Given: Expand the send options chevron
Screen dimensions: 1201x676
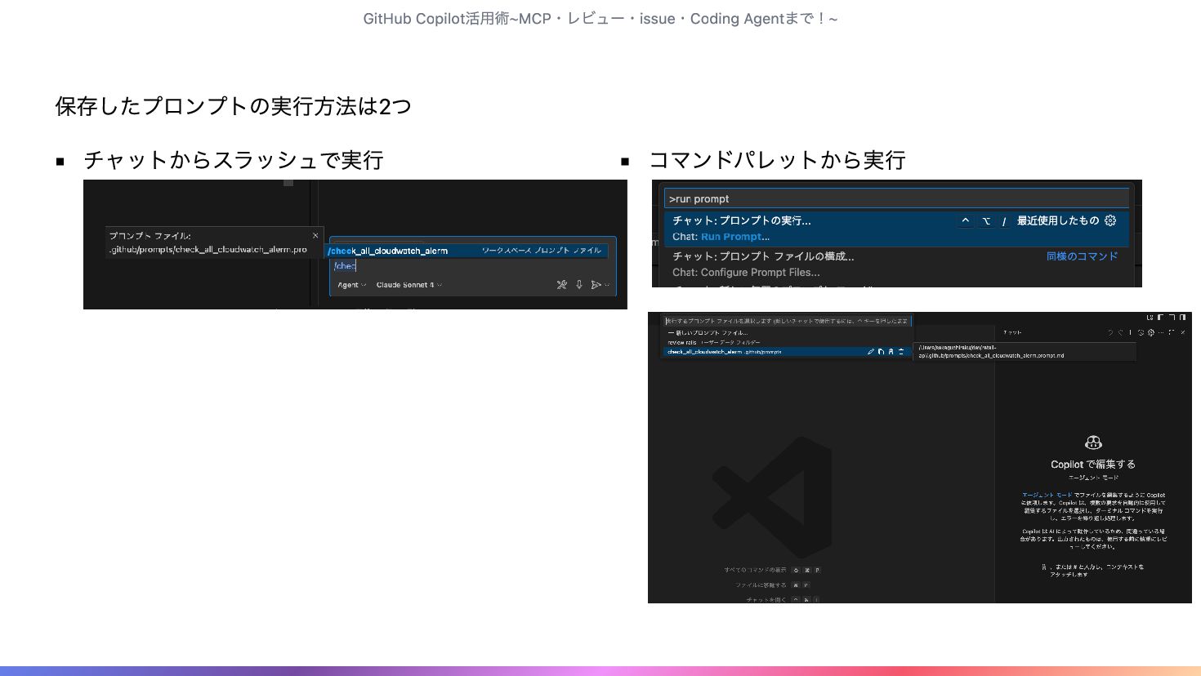Looking at the screenshot, I should point(607,285).
